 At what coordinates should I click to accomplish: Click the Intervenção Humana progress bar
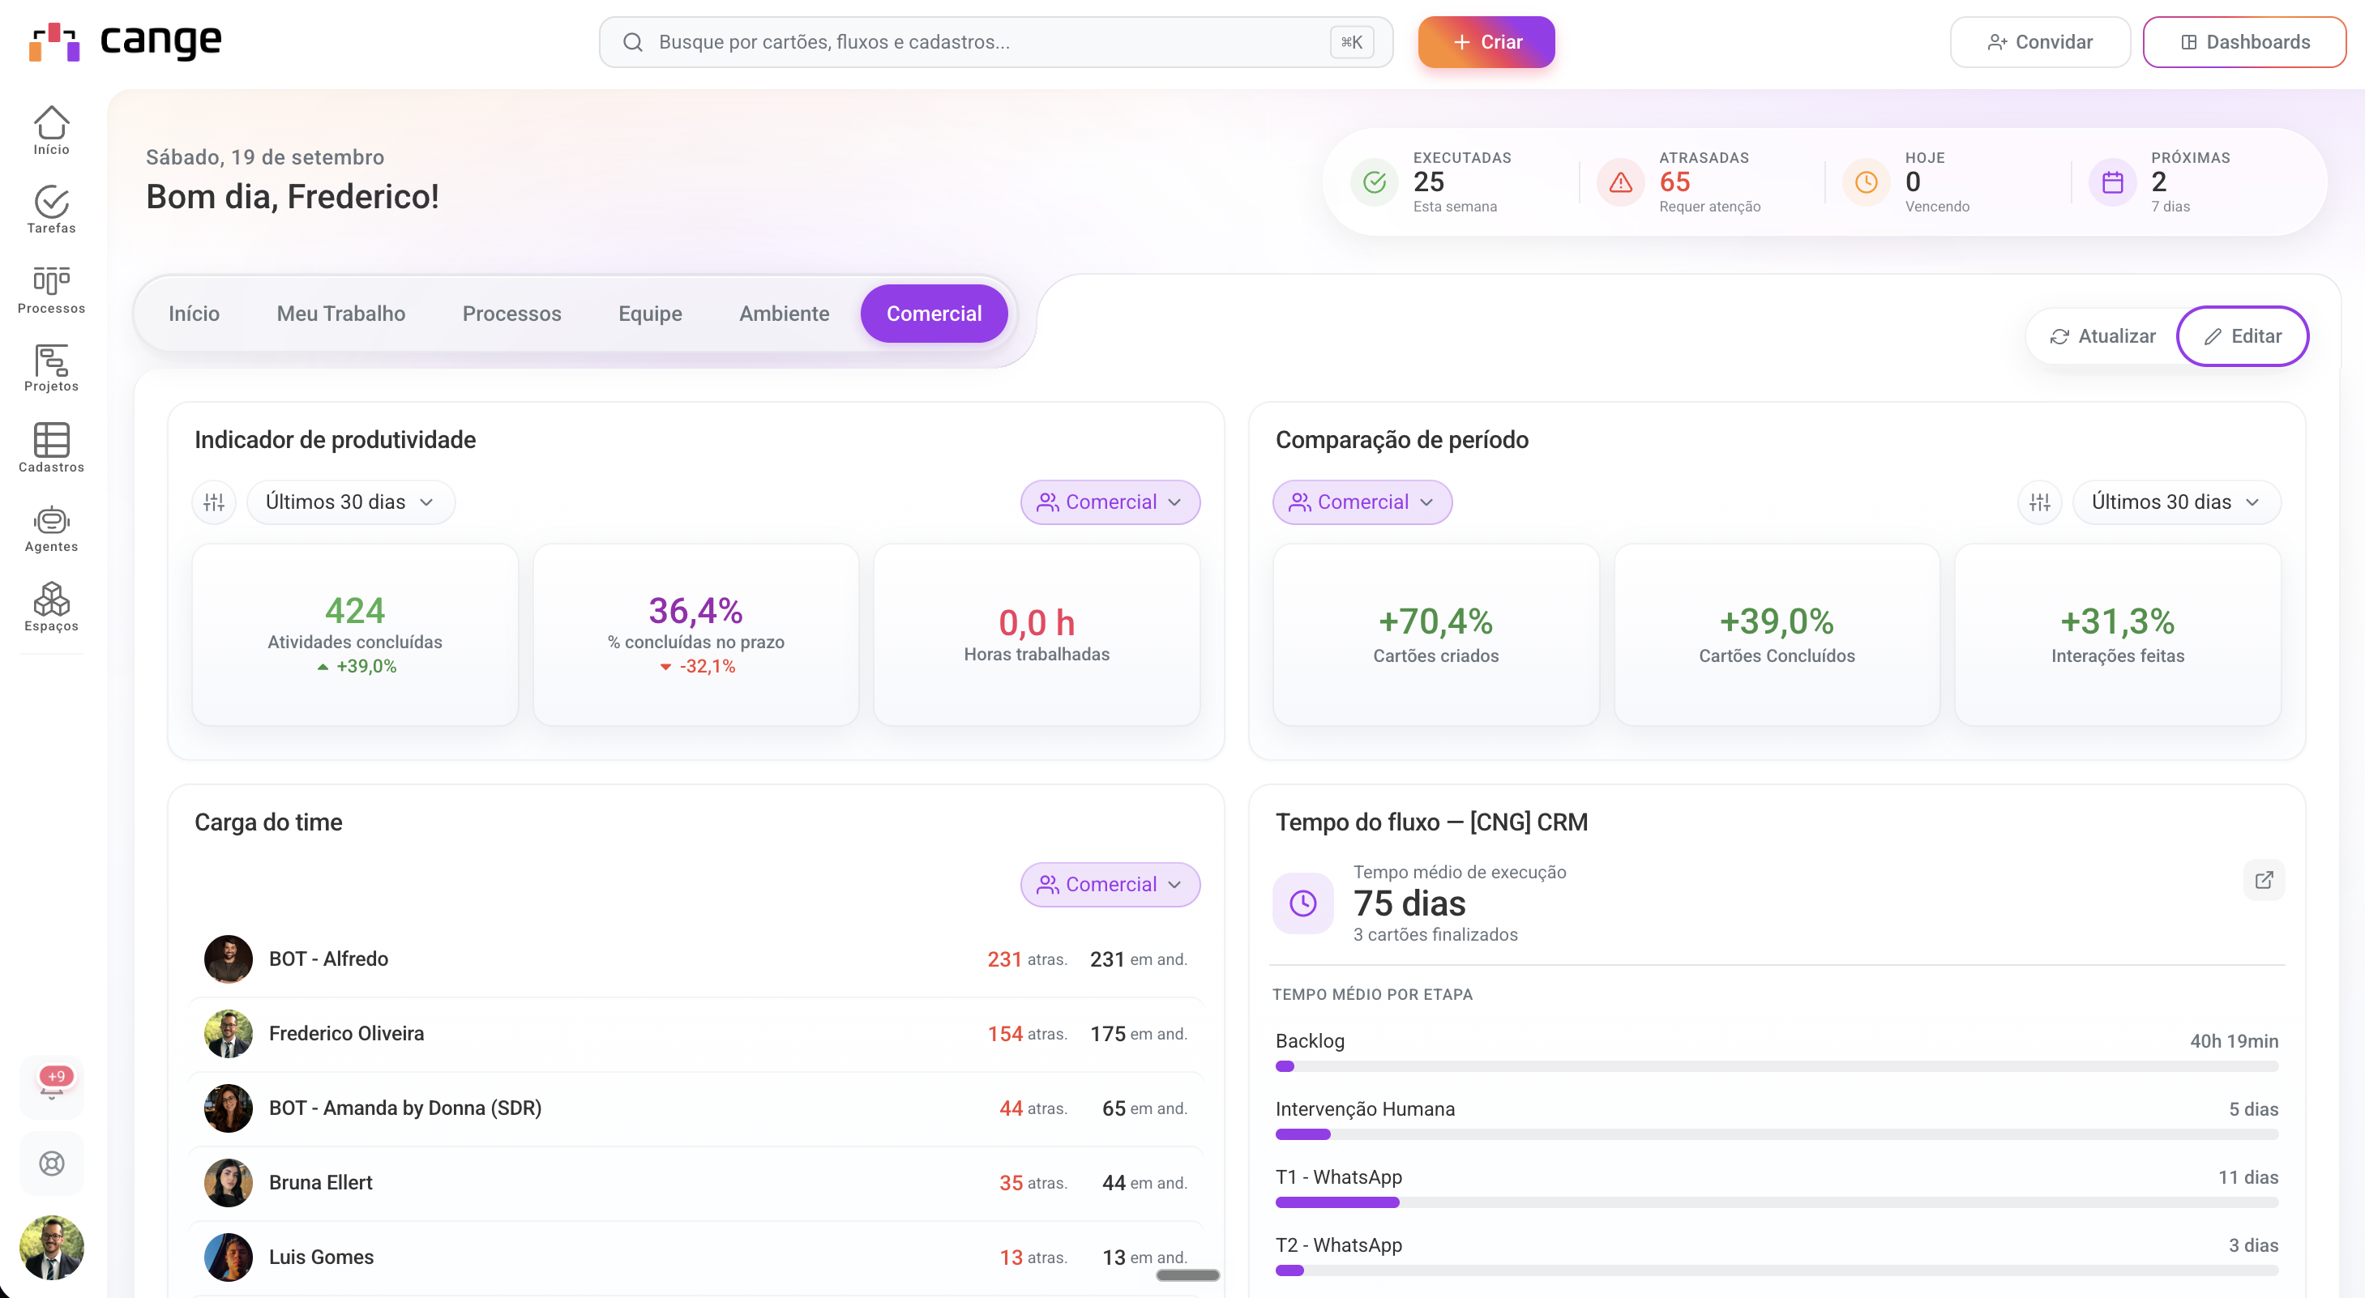coord(1776,1134)
